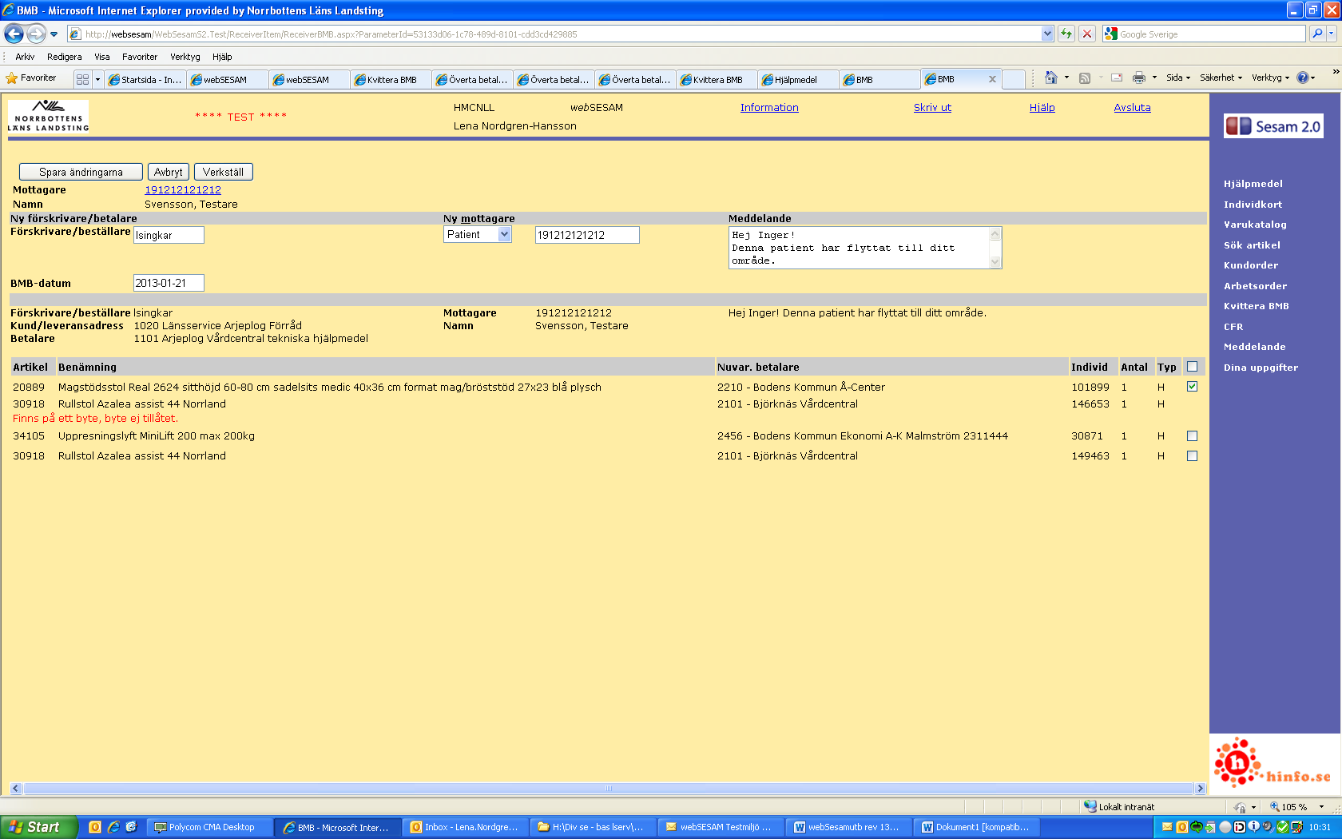This screenshot has height=839, width=1342.
Task: Switch to the Hjälpmedel browser tab
Action: [x=798, y=79]
